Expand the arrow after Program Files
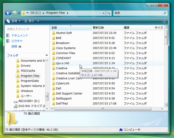This screenshot has width=174, height=138. tap(68, 13)
